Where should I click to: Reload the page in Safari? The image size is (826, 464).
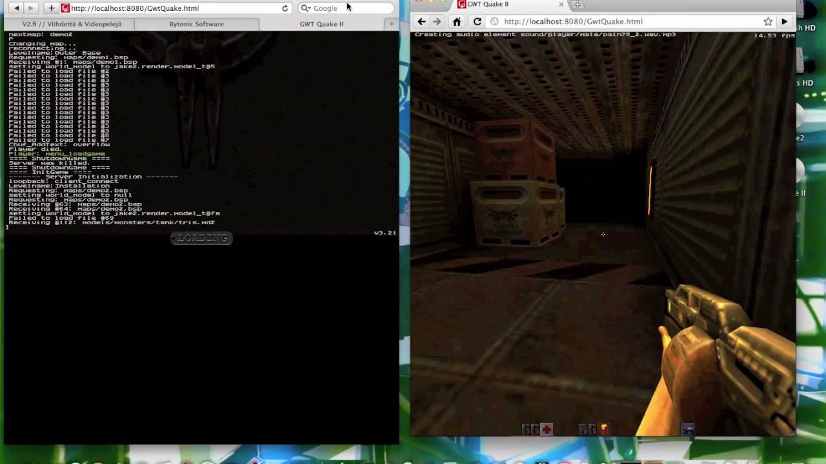pos(285,8)
